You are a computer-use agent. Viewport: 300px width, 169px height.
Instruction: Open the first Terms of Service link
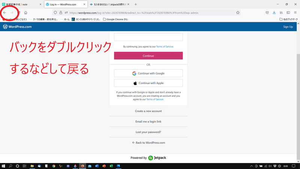(165, 47)
